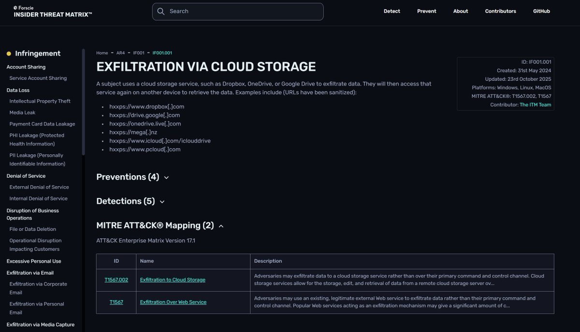Select Data Loss in sidebar

coord(17,90)
